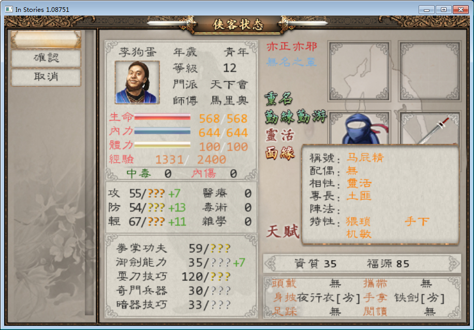
Task: Click the 勤練勤游 trait badge
Action: click(296, 116)
